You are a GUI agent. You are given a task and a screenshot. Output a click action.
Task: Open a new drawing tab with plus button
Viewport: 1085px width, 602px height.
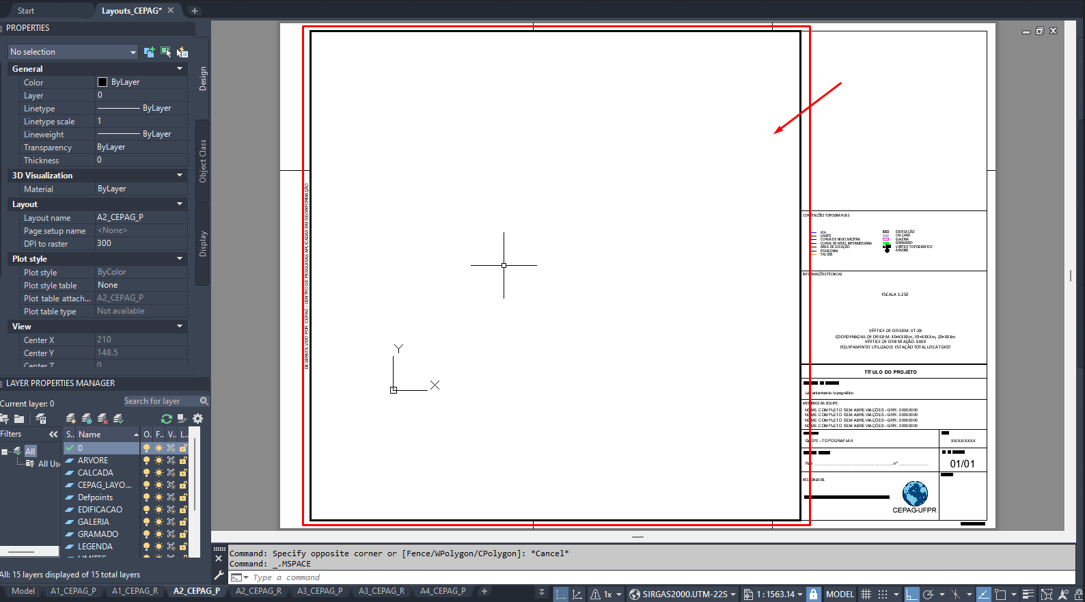click(x=195, y=10)
